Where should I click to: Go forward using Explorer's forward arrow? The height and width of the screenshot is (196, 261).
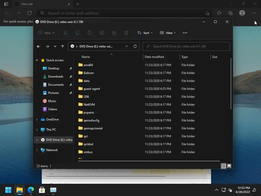click(x=47, y=46)
